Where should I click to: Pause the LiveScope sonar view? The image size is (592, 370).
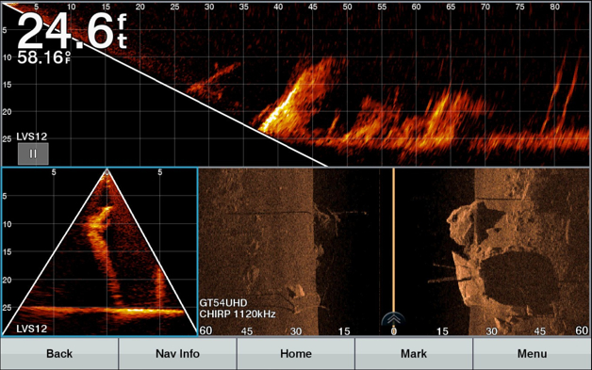coord(33,153)
